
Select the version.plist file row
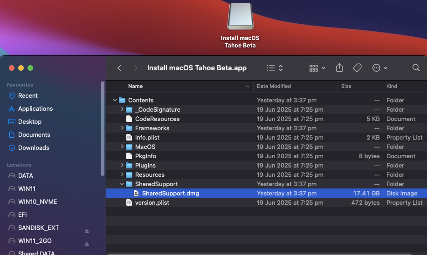coord(267,202)
